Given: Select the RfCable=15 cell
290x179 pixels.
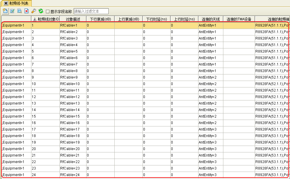Looking at the screenshot, I should (73, 116).
